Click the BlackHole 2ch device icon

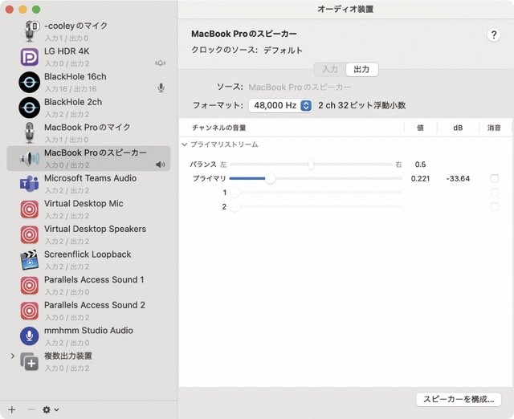pos(30,108)
